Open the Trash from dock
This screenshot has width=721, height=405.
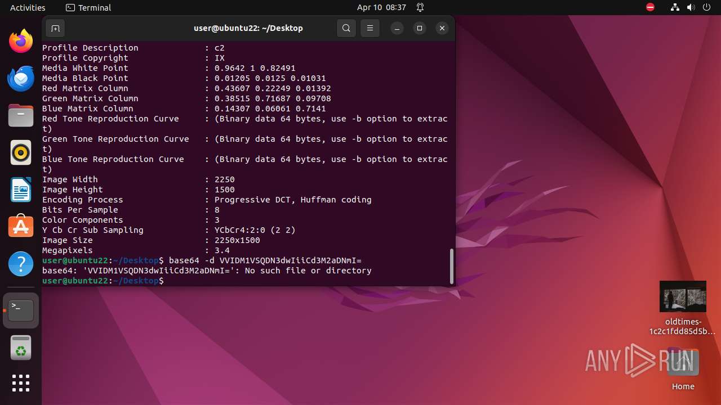click(21, 348)
